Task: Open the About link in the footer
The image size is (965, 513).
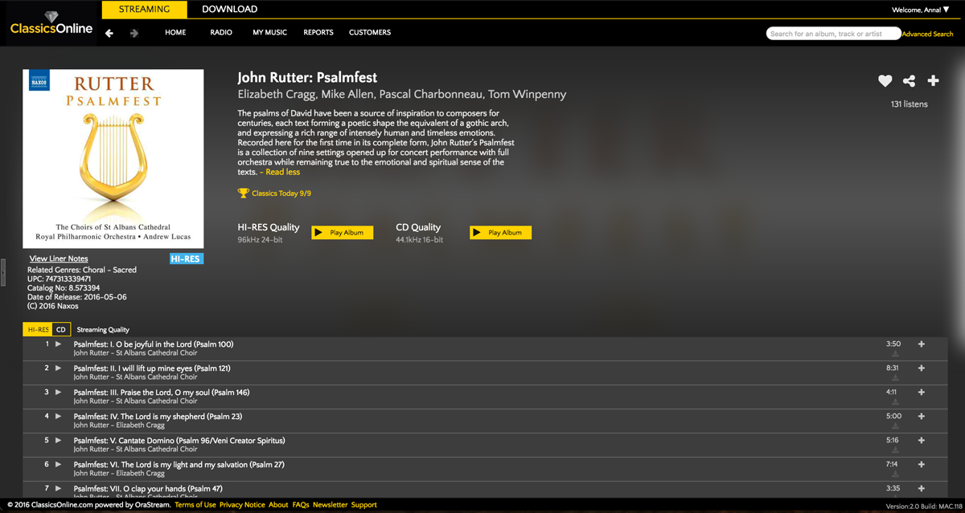Action: point(278,505)
